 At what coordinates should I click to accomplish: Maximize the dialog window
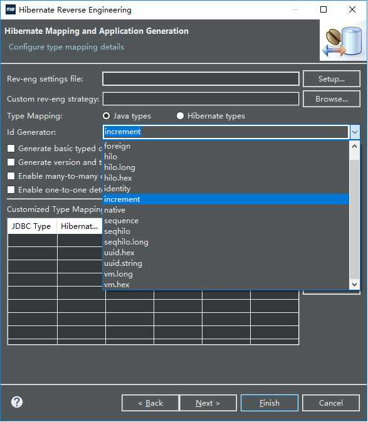pyautogui.click(x=323, y=9)
